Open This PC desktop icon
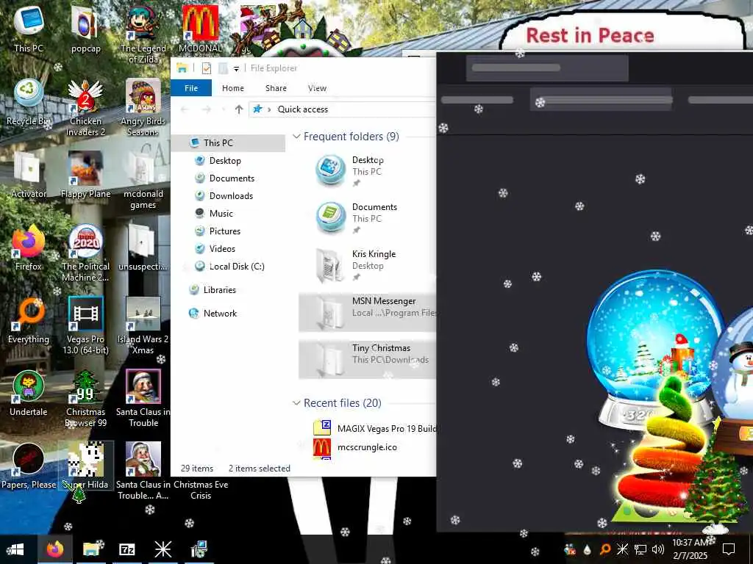Image resolution: width=753 pixels, height=564 pixels. (29, 29)
